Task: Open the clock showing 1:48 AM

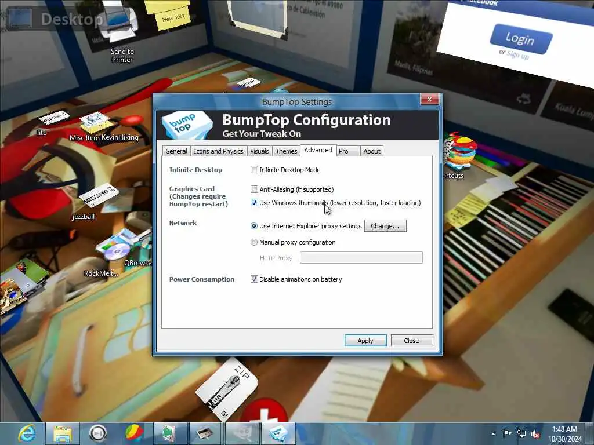Action: [x=565, y=434]
